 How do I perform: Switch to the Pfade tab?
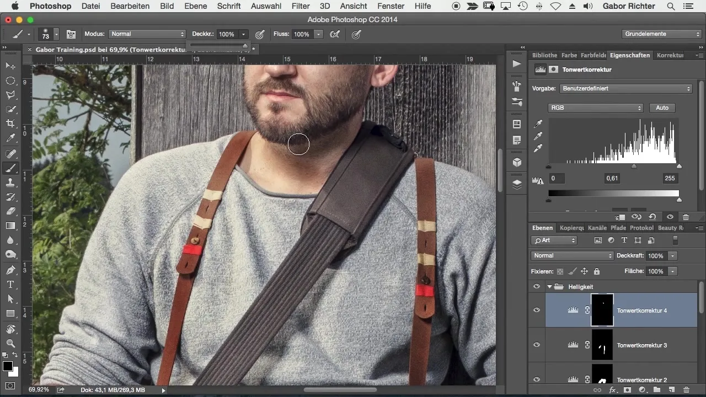point(618,228)
